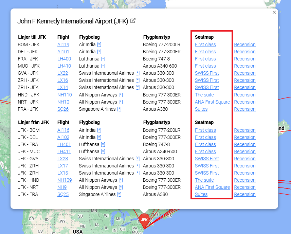Read the Recension for DEL - JFK flight
Screen dimensions: 291x234
(244, 52)
